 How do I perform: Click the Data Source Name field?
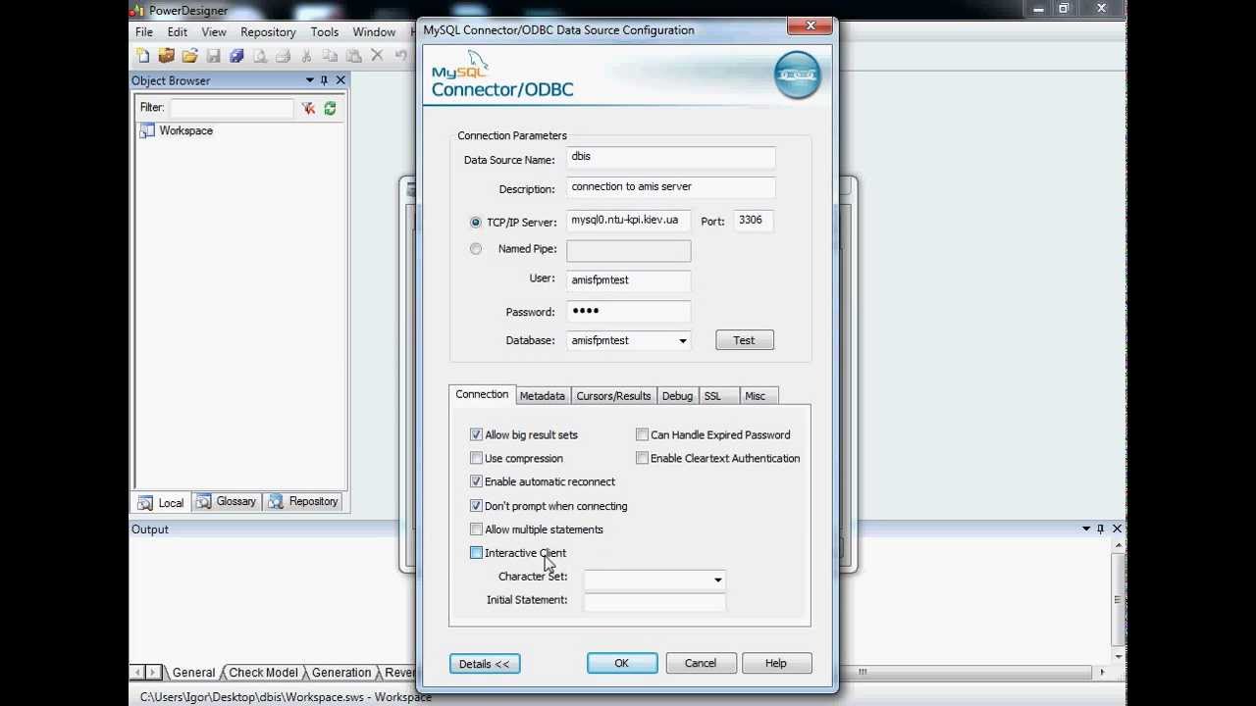point(671,157)
